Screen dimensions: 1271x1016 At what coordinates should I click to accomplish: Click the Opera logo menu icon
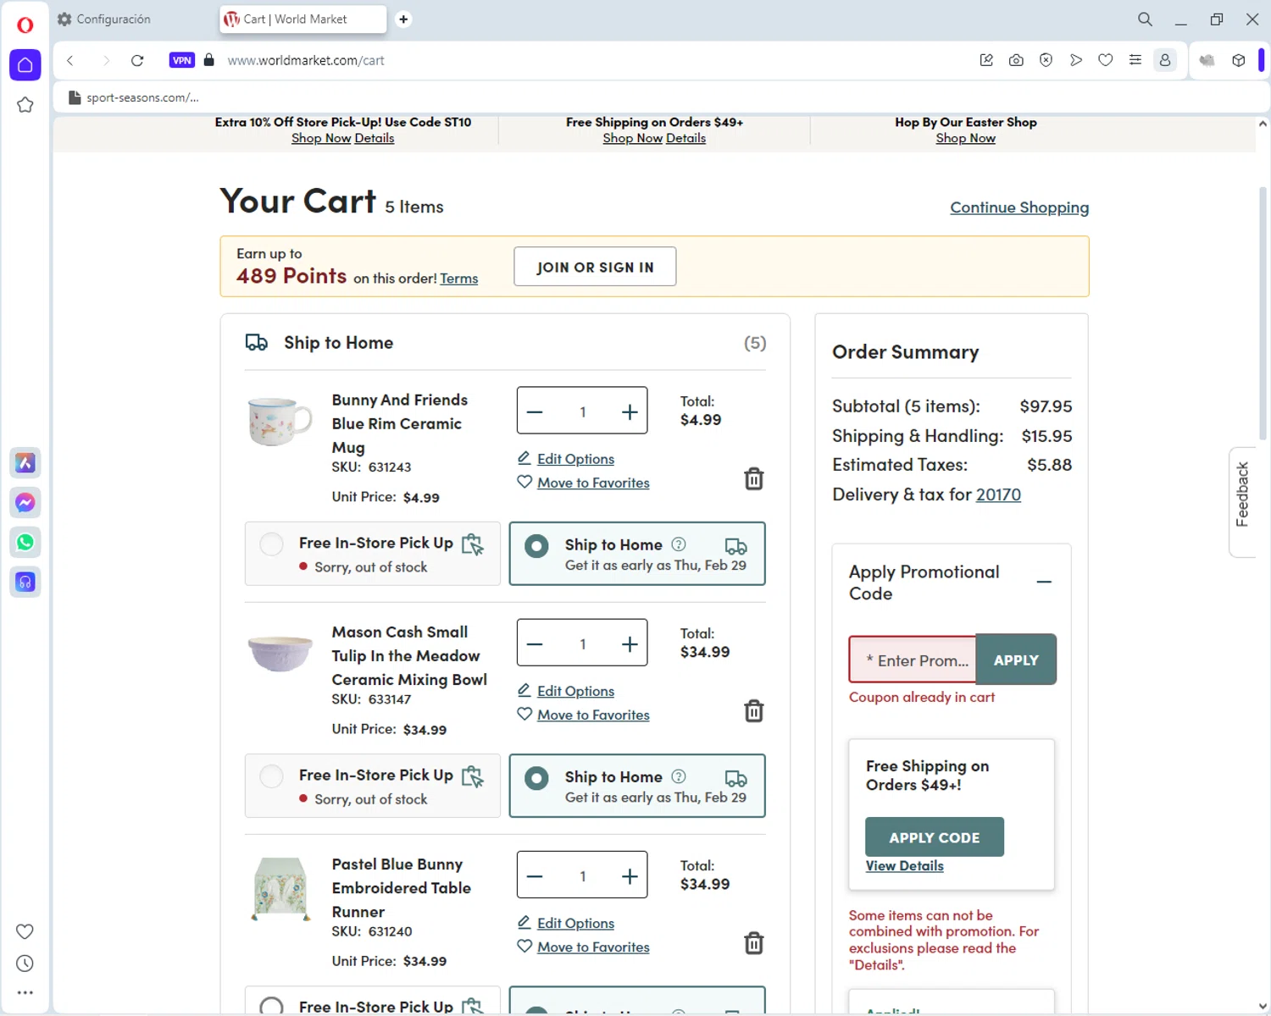[25, 25]
